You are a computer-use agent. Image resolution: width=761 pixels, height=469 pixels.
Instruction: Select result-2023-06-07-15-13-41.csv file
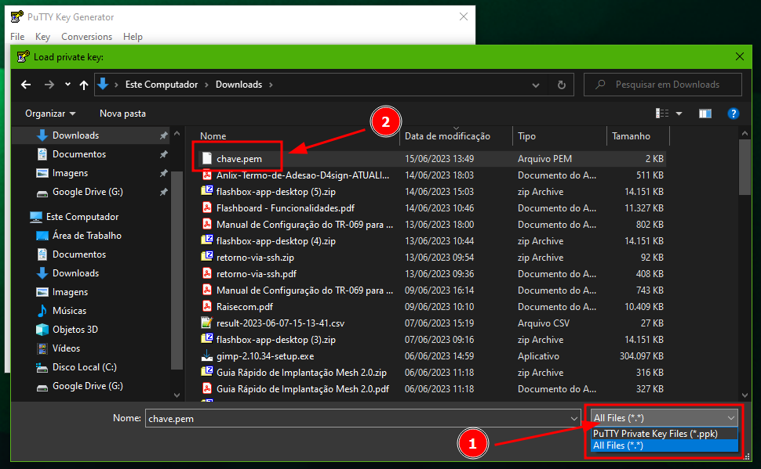point(280,323)
